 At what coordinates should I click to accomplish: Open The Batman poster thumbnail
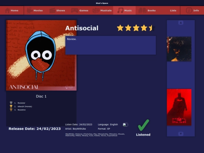[179, 107]
